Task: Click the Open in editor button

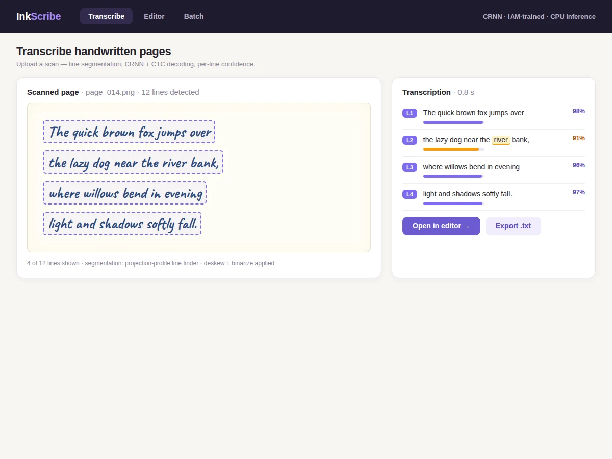Action: click(441, 226)
